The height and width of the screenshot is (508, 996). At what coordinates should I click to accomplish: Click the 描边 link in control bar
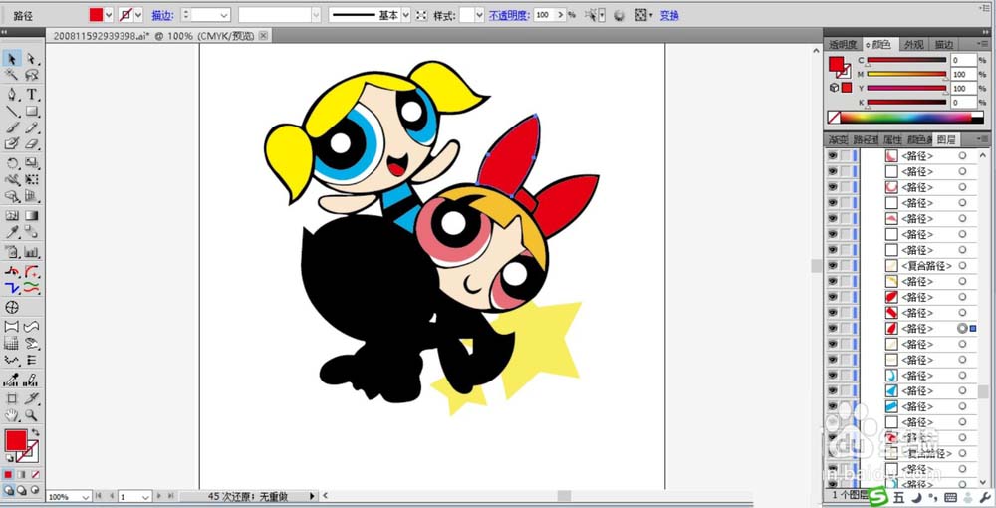coord(162,15)
